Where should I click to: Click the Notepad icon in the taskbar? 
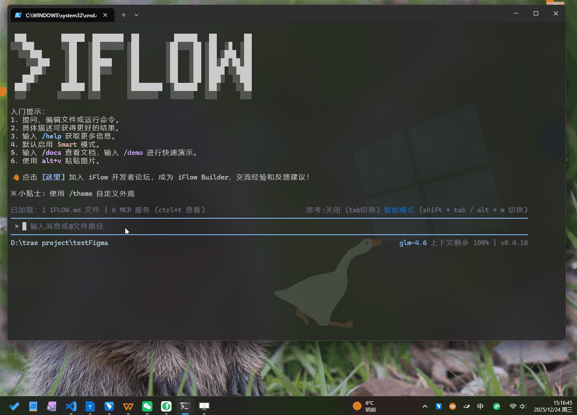33,406
